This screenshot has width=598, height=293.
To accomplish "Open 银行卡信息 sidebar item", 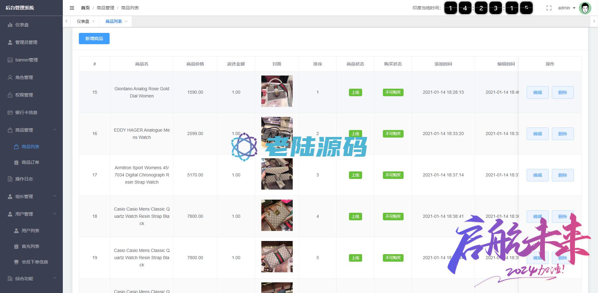I will [x=31, y=112].
